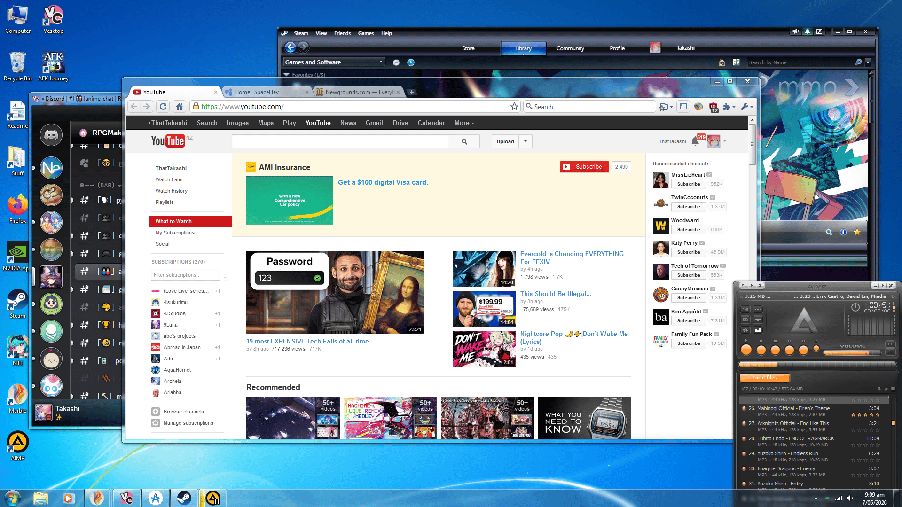This screenshot has width=902, height=507.
Task: Open My Subscriptions in YouTube sidebar
Action: click(175, 233)
